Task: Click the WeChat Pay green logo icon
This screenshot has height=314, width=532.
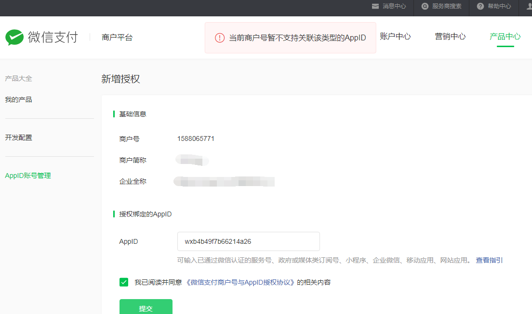Action: tap(14, 37)
